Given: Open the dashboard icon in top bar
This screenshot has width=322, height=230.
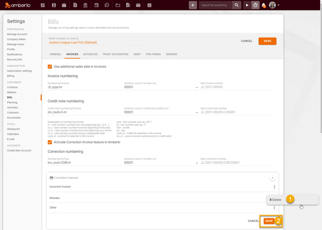Looking at the screenshot, I should point(43,5).
